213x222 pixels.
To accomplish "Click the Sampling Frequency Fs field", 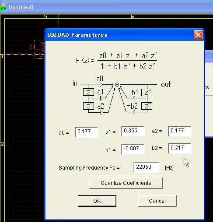I will (x=147, y=167).
